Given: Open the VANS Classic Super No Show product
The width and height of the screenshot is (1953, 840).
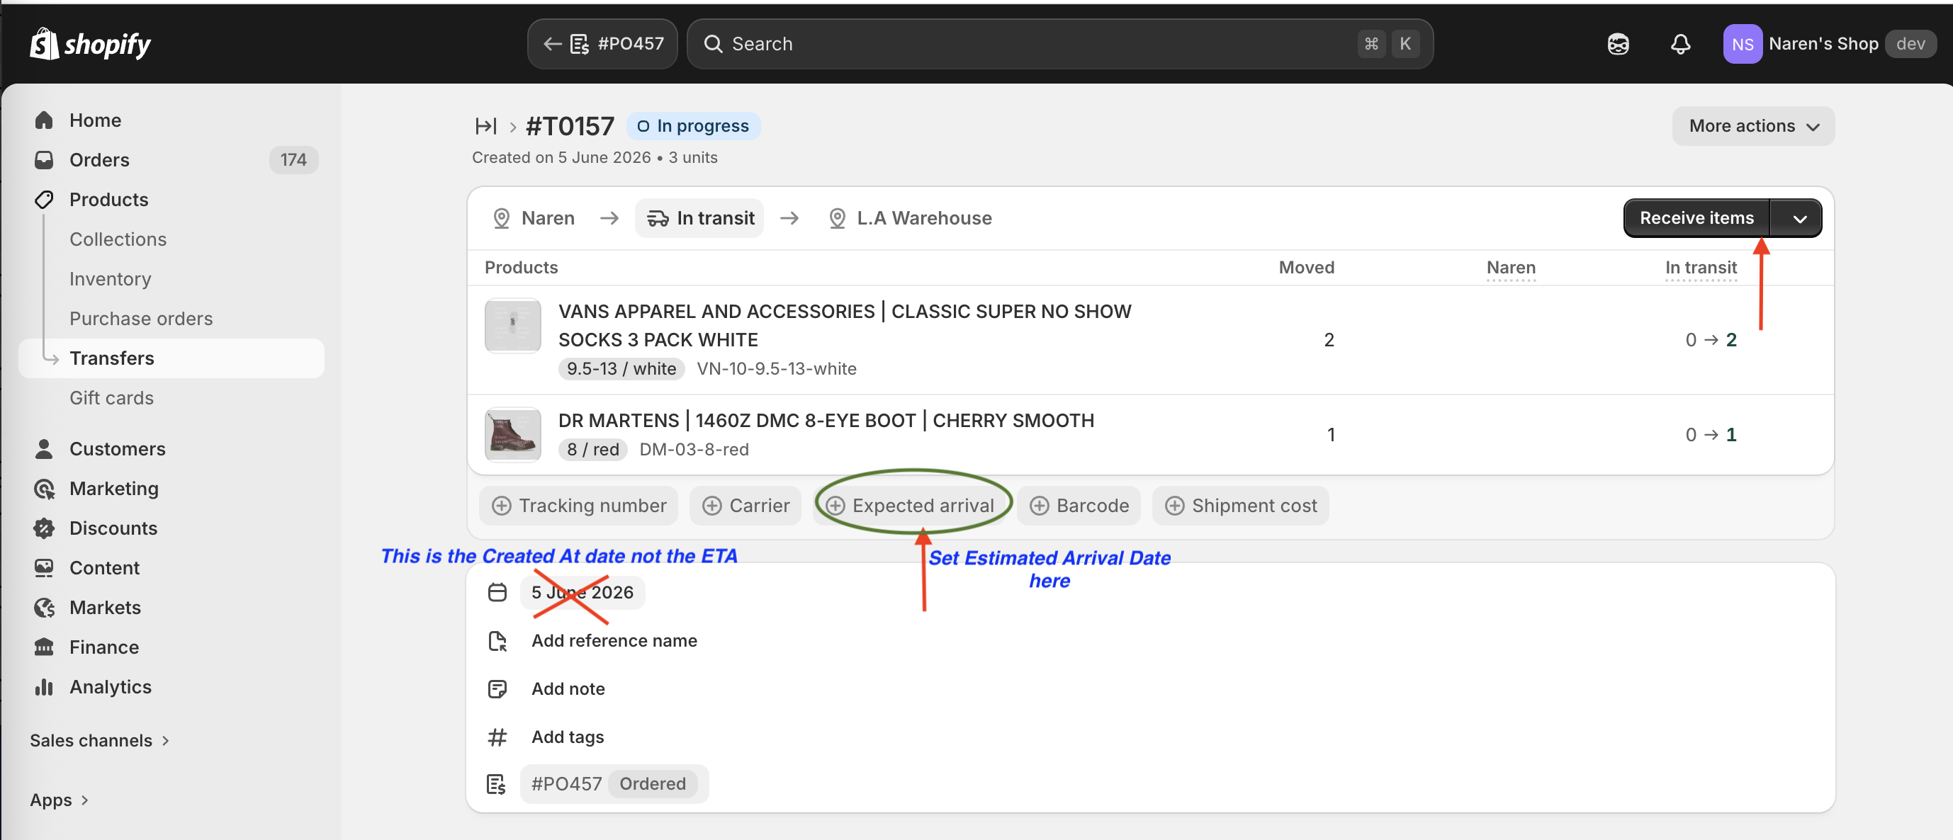Looking at the screenshot, I should pyautogui.click(x=845, y=326).
